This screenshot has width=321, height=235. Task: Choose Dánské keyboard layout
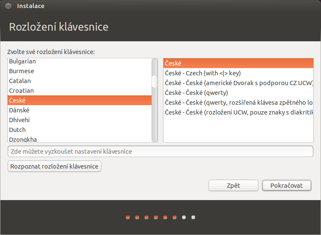[80, 110]
